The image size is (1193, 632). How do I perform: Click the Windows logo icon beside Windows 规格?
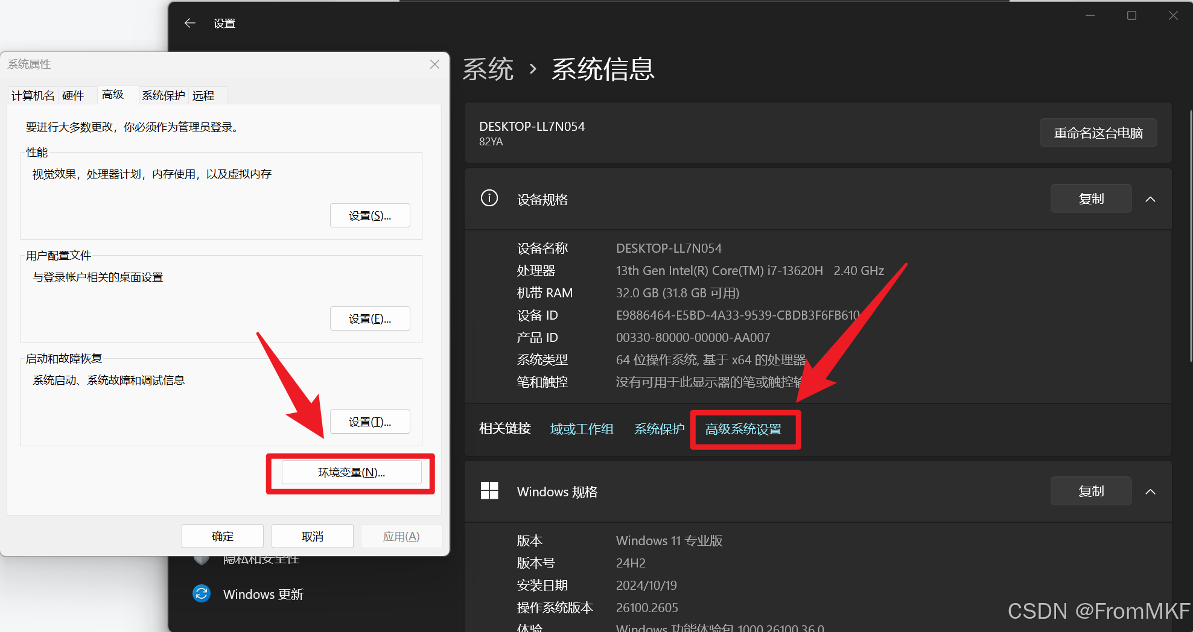click(489, 491)
